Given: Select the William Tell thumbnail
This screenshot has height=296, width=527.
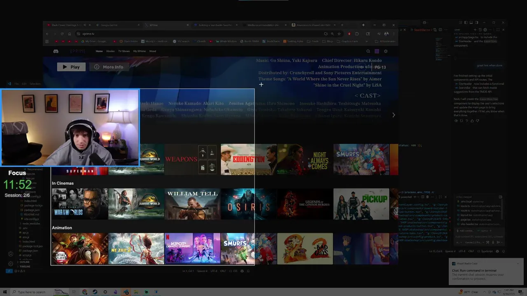Looking at the screenshot, I should coord(192,204).
